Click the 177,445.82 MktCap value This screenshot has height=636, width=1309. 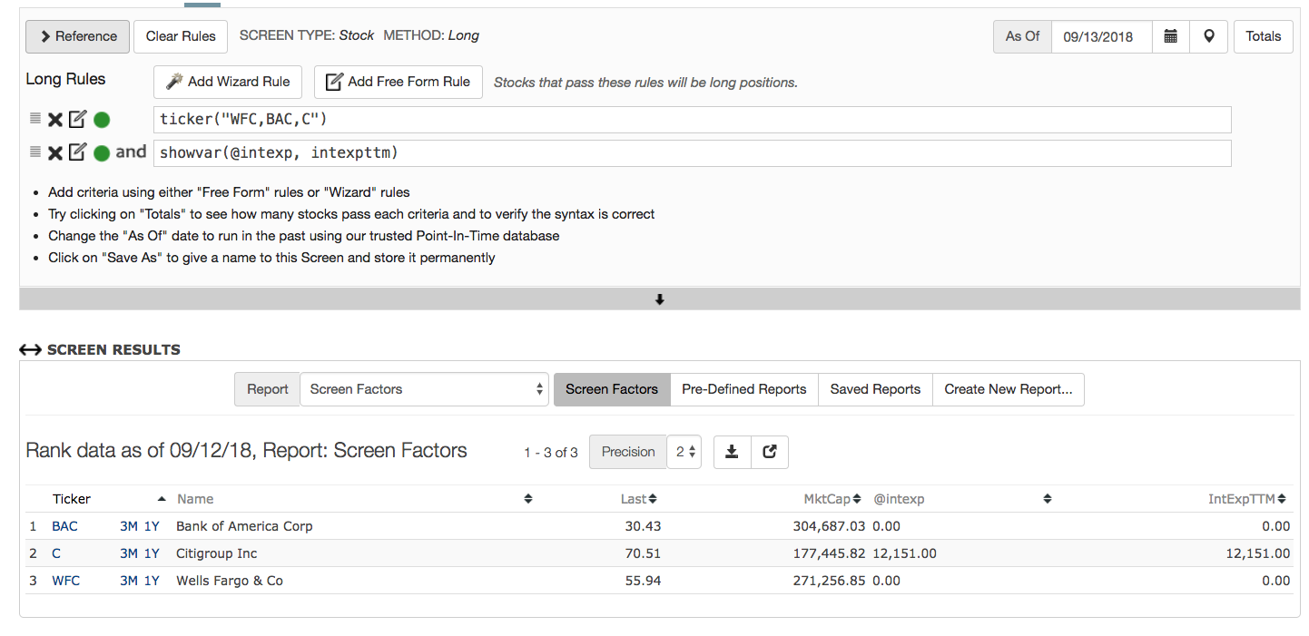tap(829, 553)
